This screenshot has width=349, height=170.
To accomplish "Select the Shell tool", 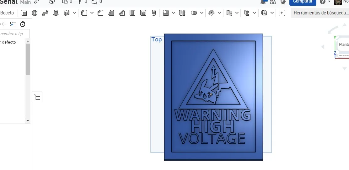I will click(x=132, y=13).
